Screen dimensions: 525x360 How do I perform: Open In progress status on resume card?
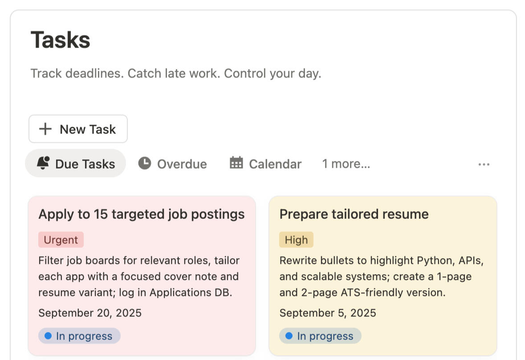(x=320, y=336)
